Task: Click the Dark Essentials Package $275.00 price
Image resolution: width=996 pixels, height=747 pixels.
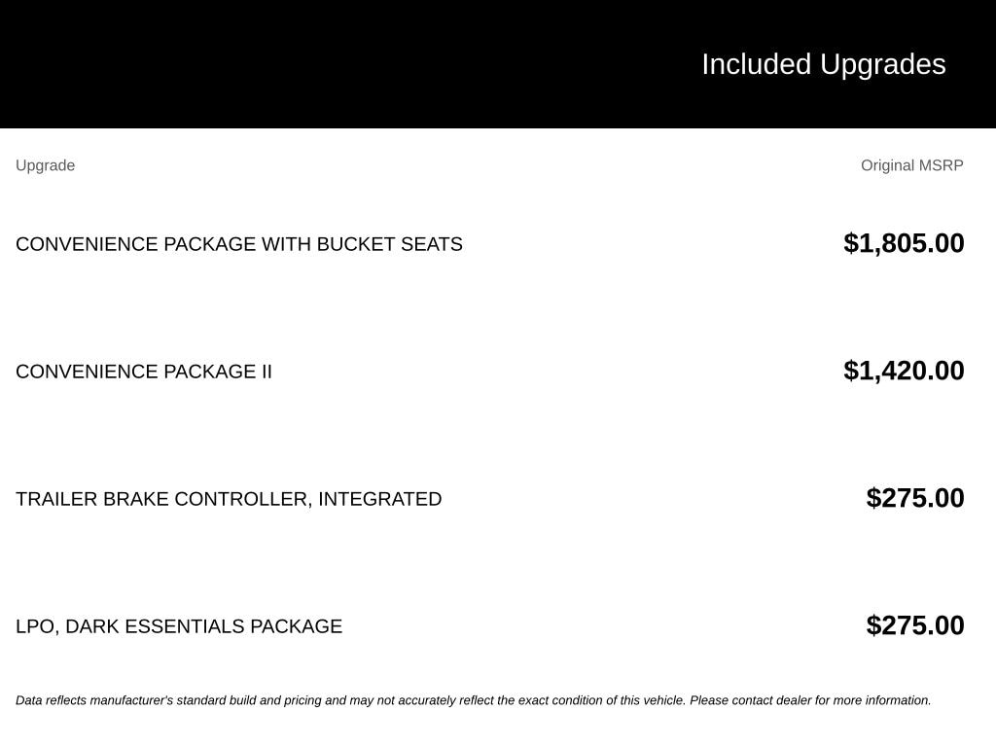Action: click(914, 625)
